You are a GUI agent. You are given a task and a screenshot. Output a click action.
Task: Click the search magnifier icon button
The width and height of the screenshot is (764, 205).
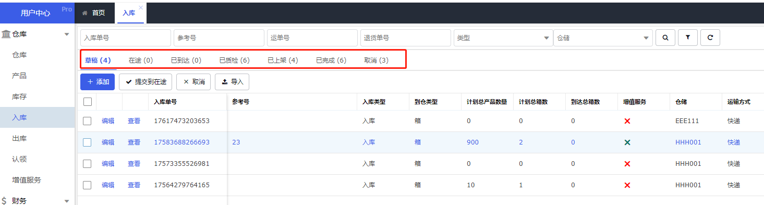point(665,38)
